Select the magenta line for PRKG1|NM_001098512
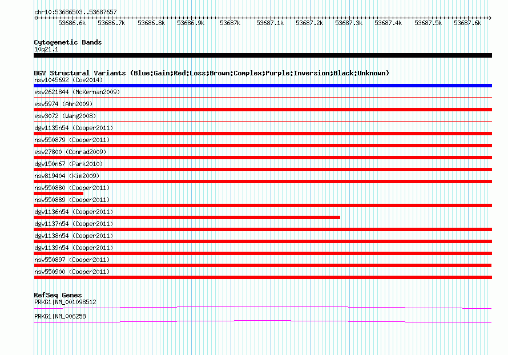The image size is (508, 355). click(x=263, y=307)
